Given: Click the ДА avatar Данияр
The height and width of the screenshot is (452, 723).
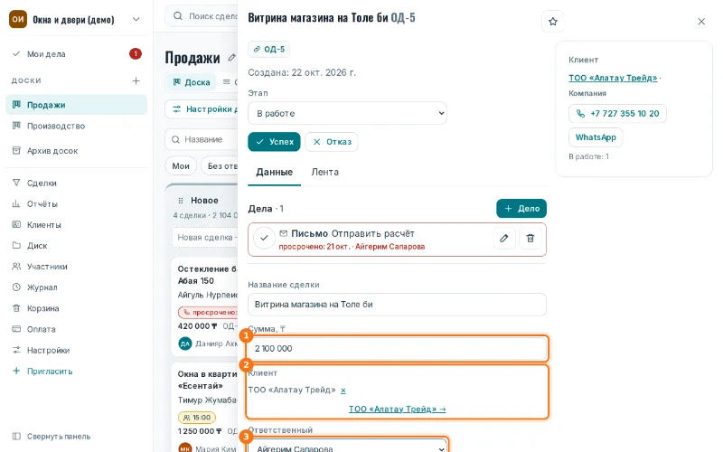Looking at the screenshot, I should coord(185,344).
